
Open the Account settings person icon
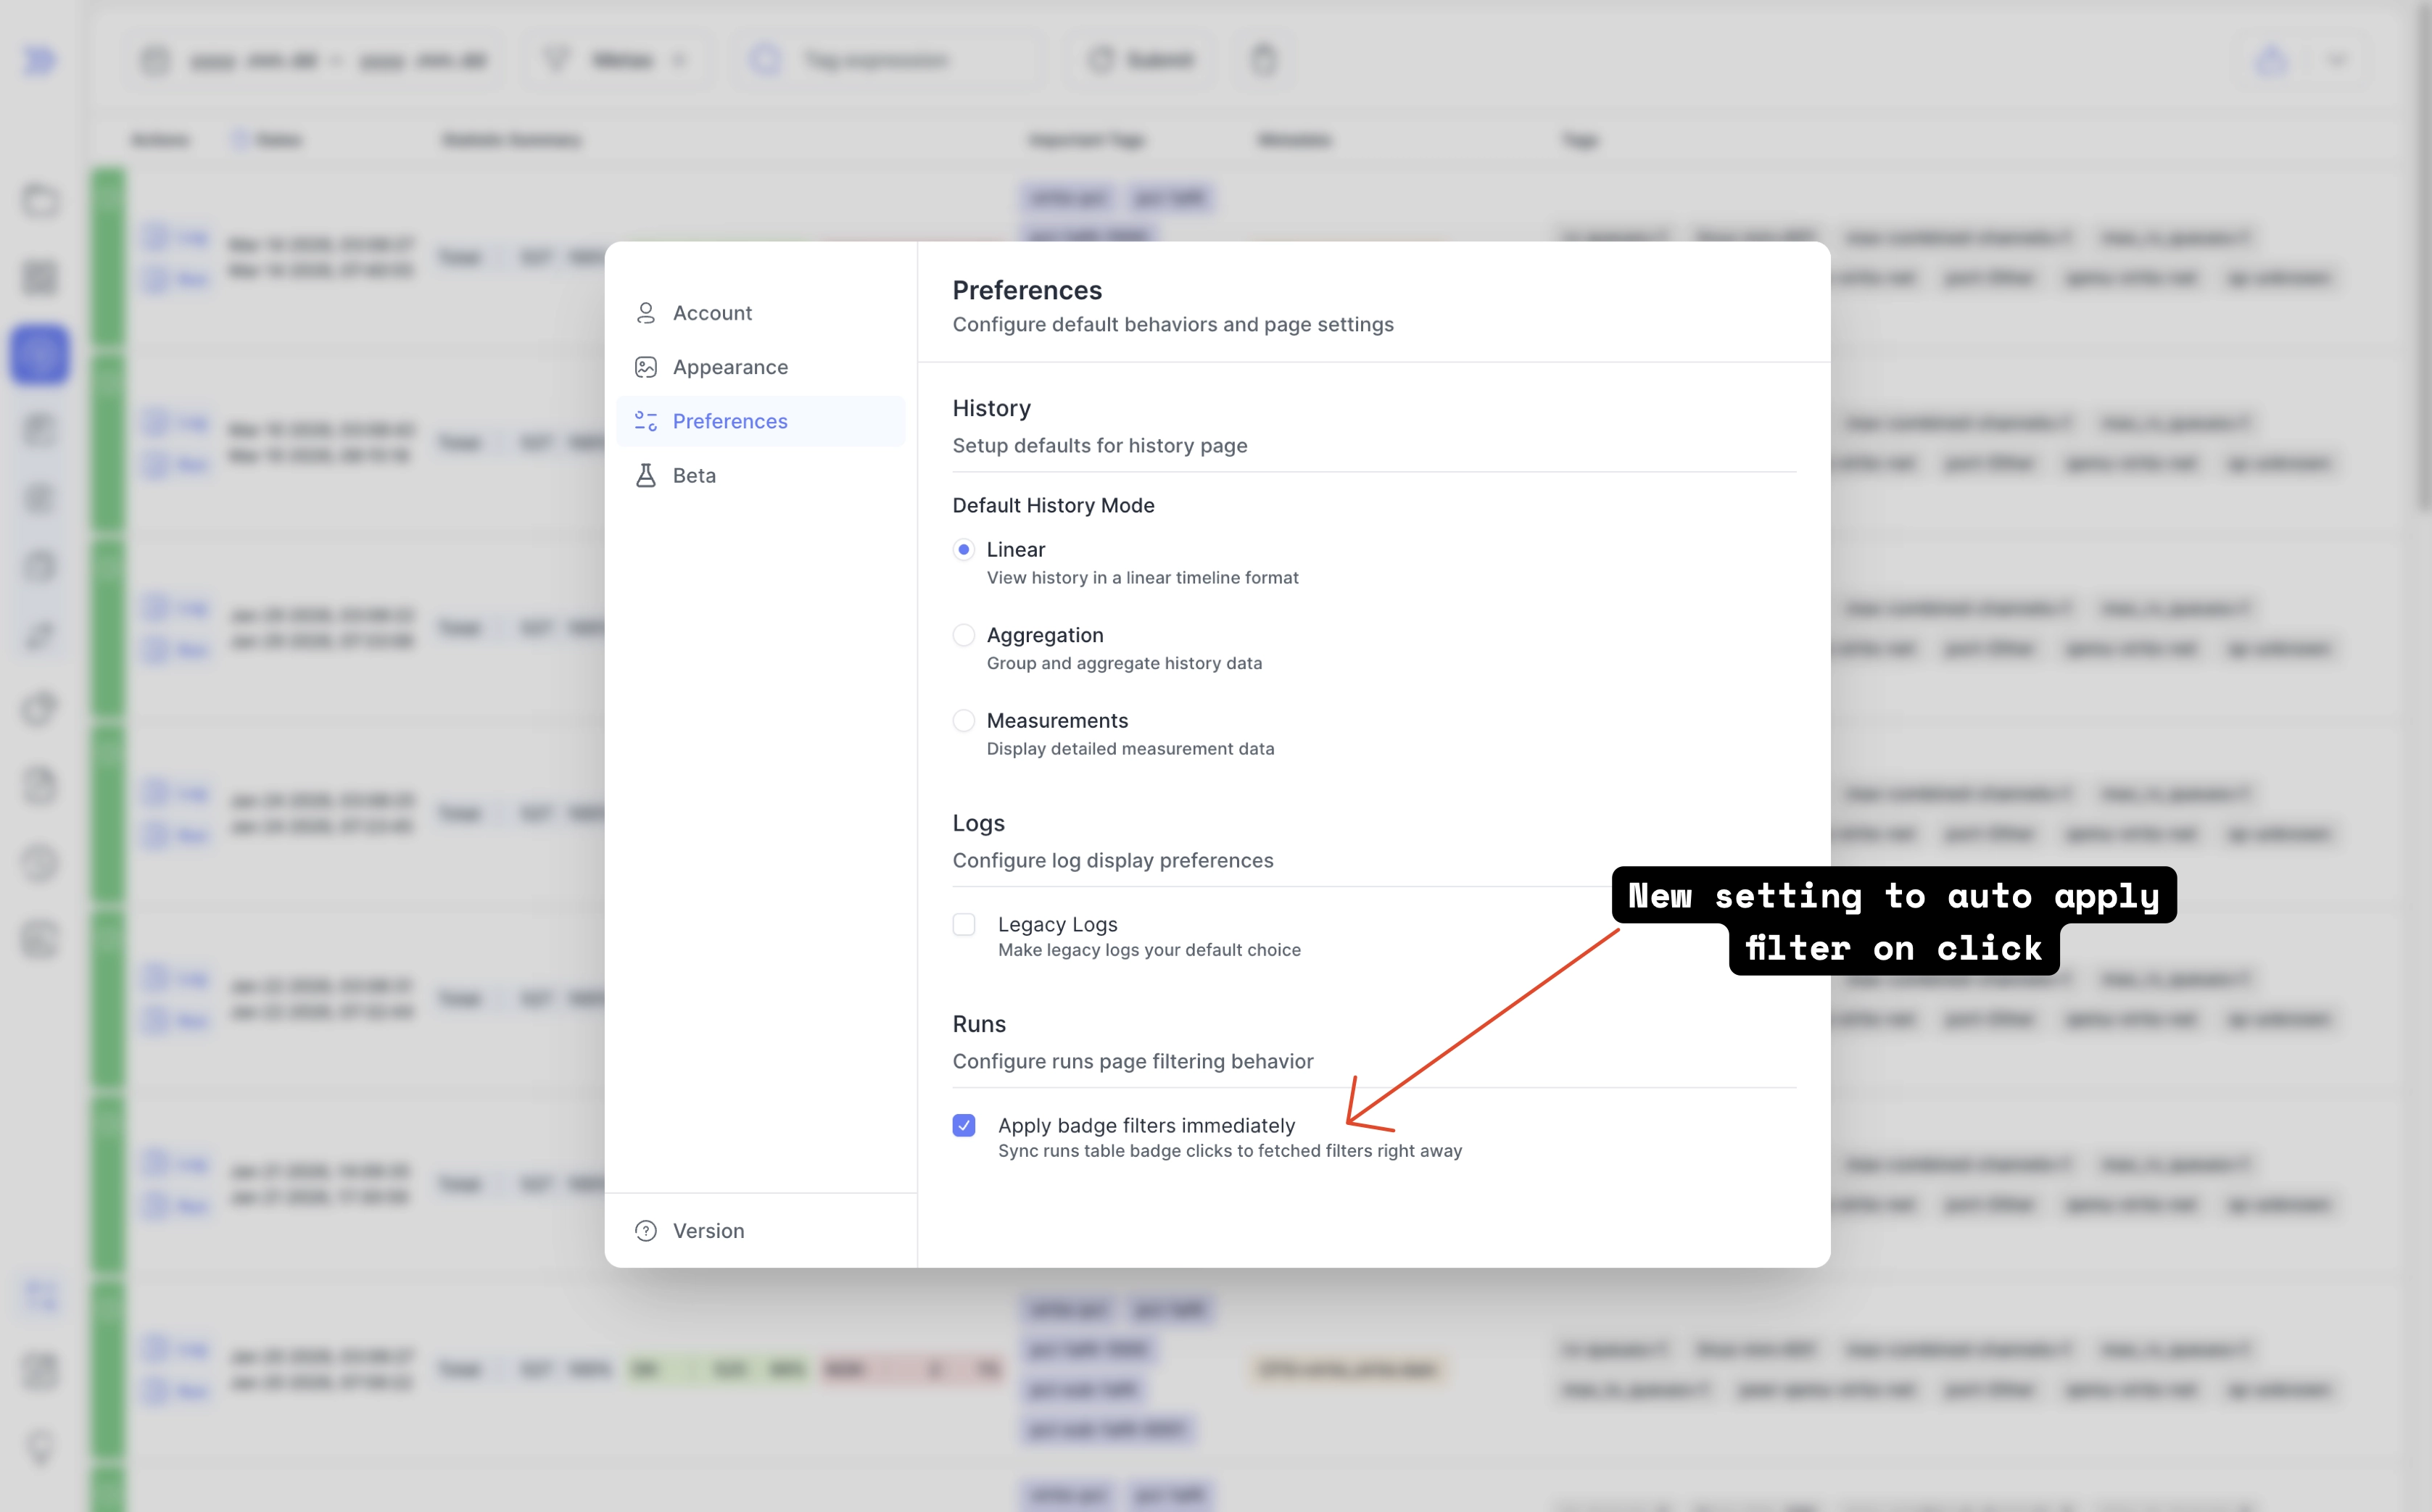(x=645, y=313)
